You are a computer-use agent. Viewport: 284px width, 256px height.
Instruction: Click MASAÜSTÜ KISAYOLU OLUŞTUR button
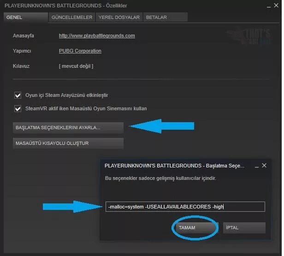click(68, 143)
